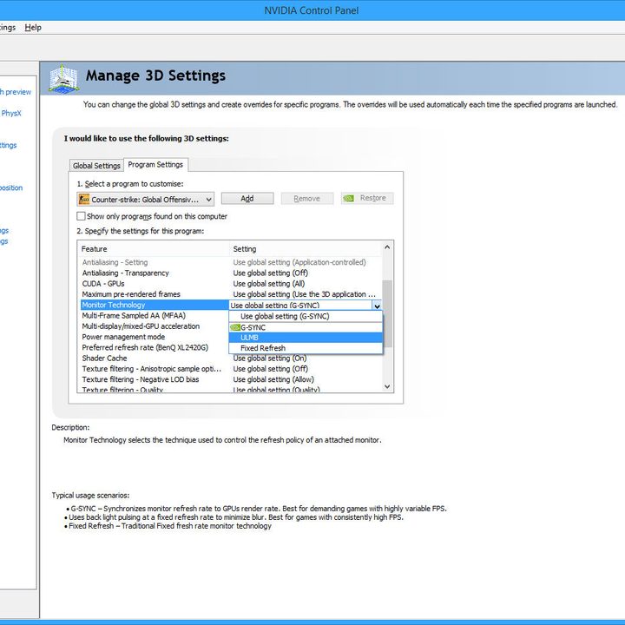
Task: Select the CUDA - GPUs row
Action: coord(231,283)
